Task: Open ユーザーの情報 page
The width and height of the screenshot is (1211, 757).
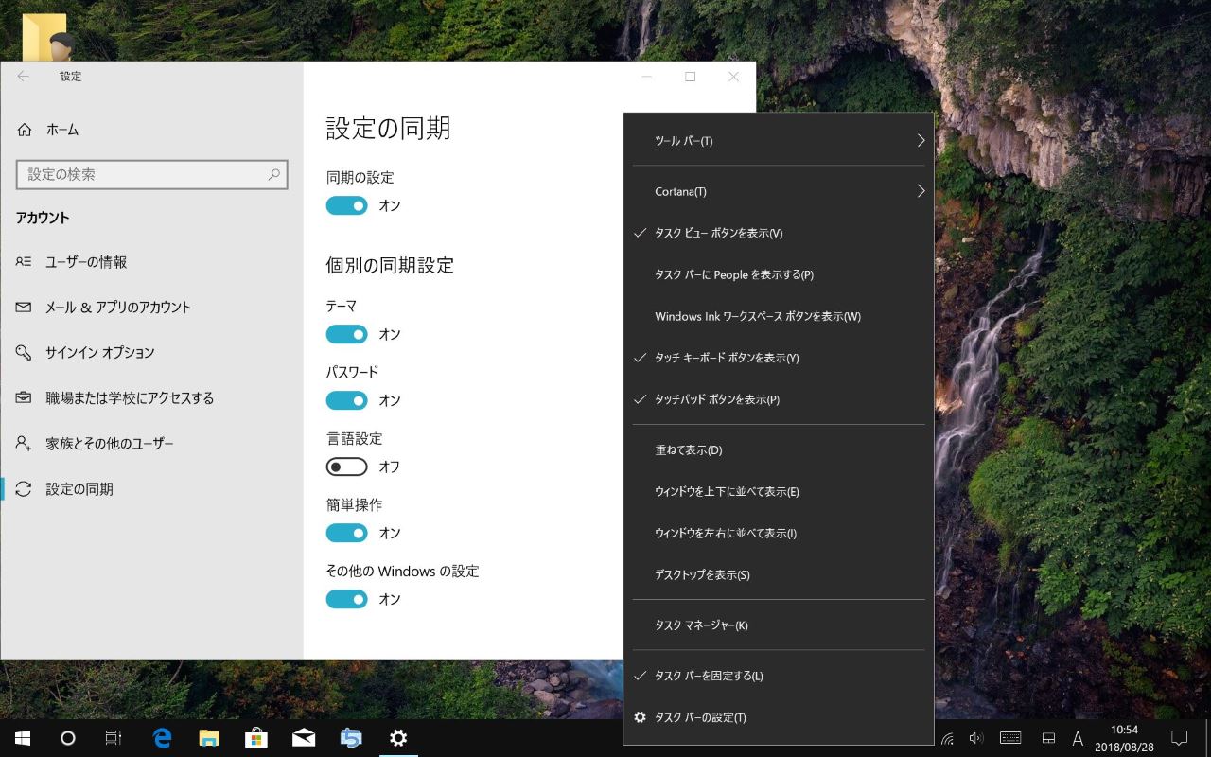Action: tap(151, 262)
